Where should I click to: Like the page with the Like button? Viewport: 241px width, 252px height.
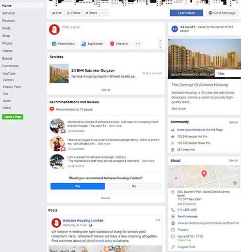tap(57, 13)
